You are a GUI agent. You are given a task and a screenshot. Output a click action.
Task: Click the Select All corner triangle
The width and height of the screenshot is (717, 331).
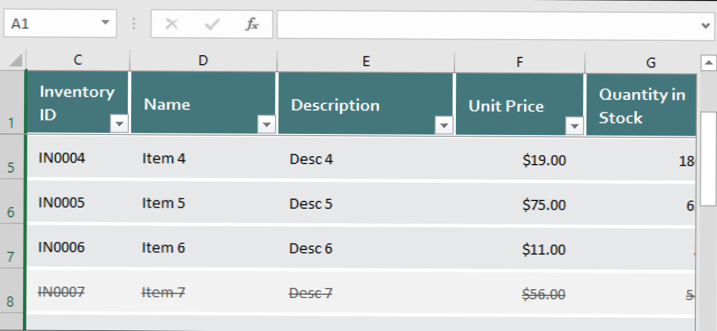coord(16,60)
